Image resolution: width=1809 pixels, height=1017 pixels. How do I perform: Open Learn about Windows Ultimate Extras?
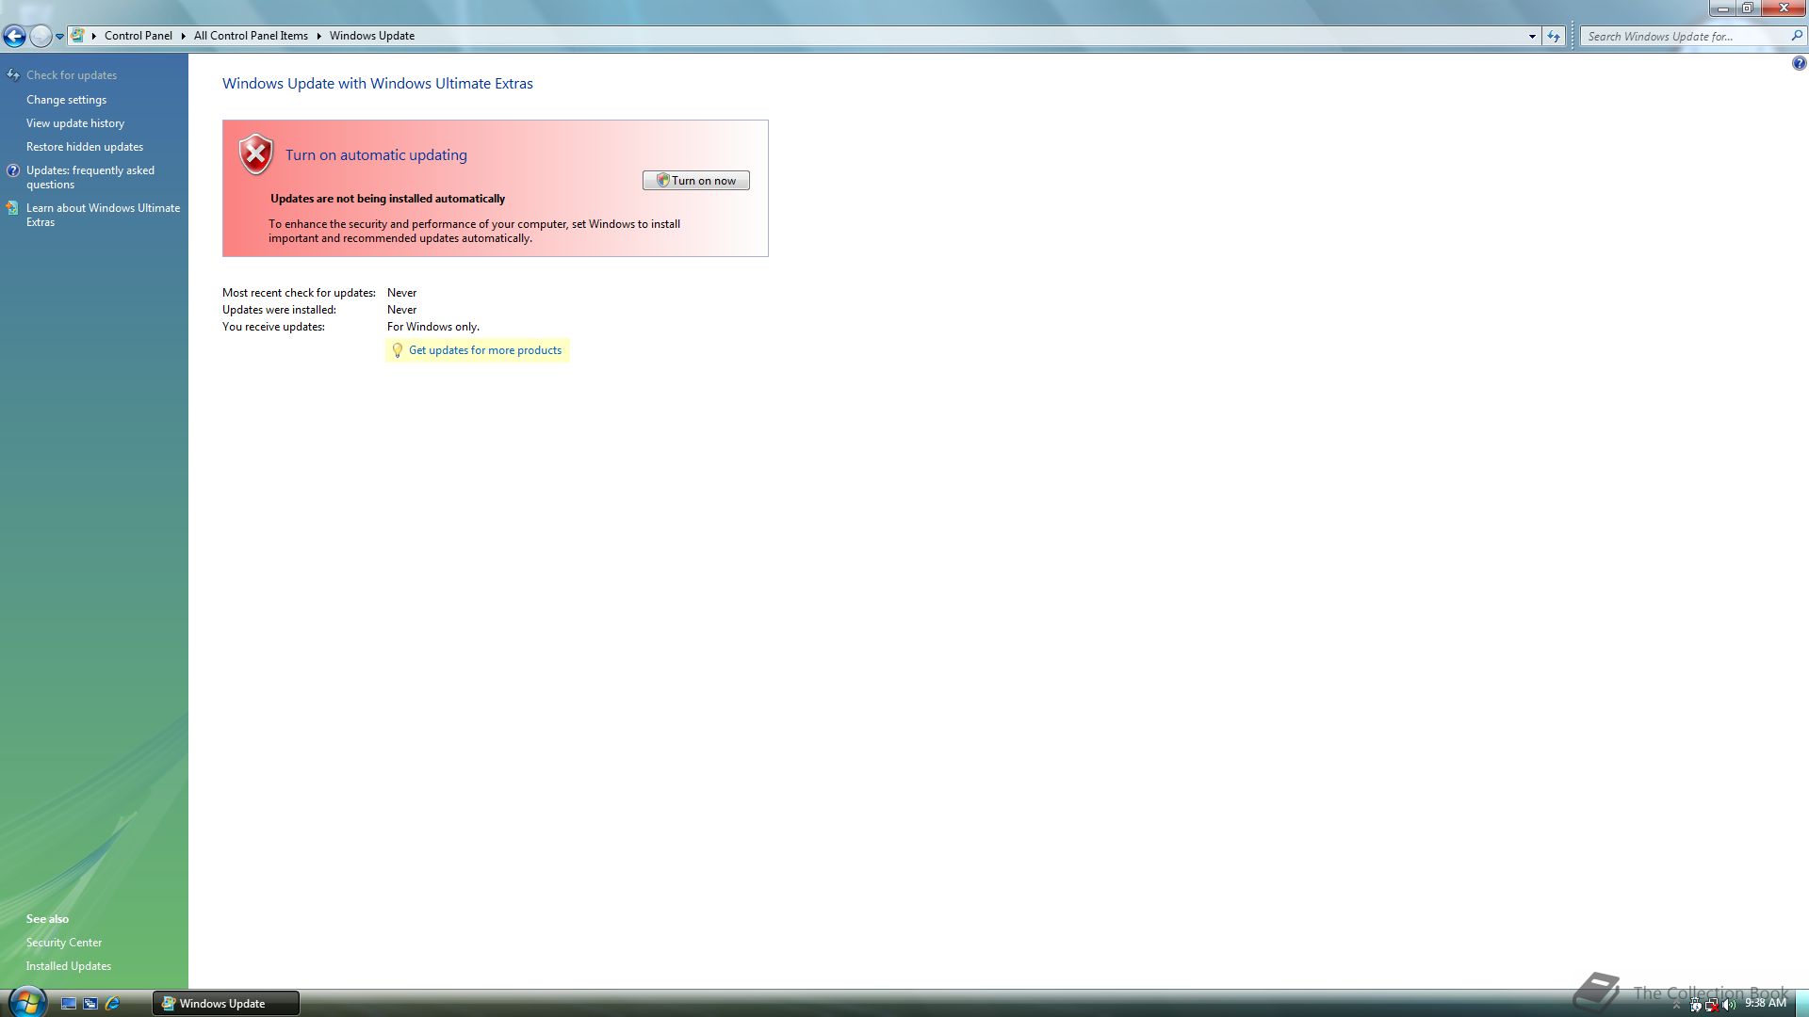103,215
